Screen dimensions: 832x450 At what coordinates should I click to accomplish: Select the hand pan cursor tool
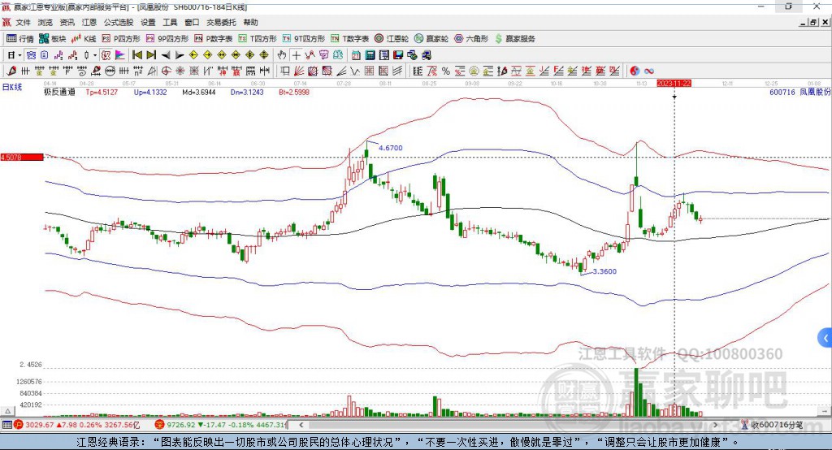pyautogui.click(x=282, y=55)
